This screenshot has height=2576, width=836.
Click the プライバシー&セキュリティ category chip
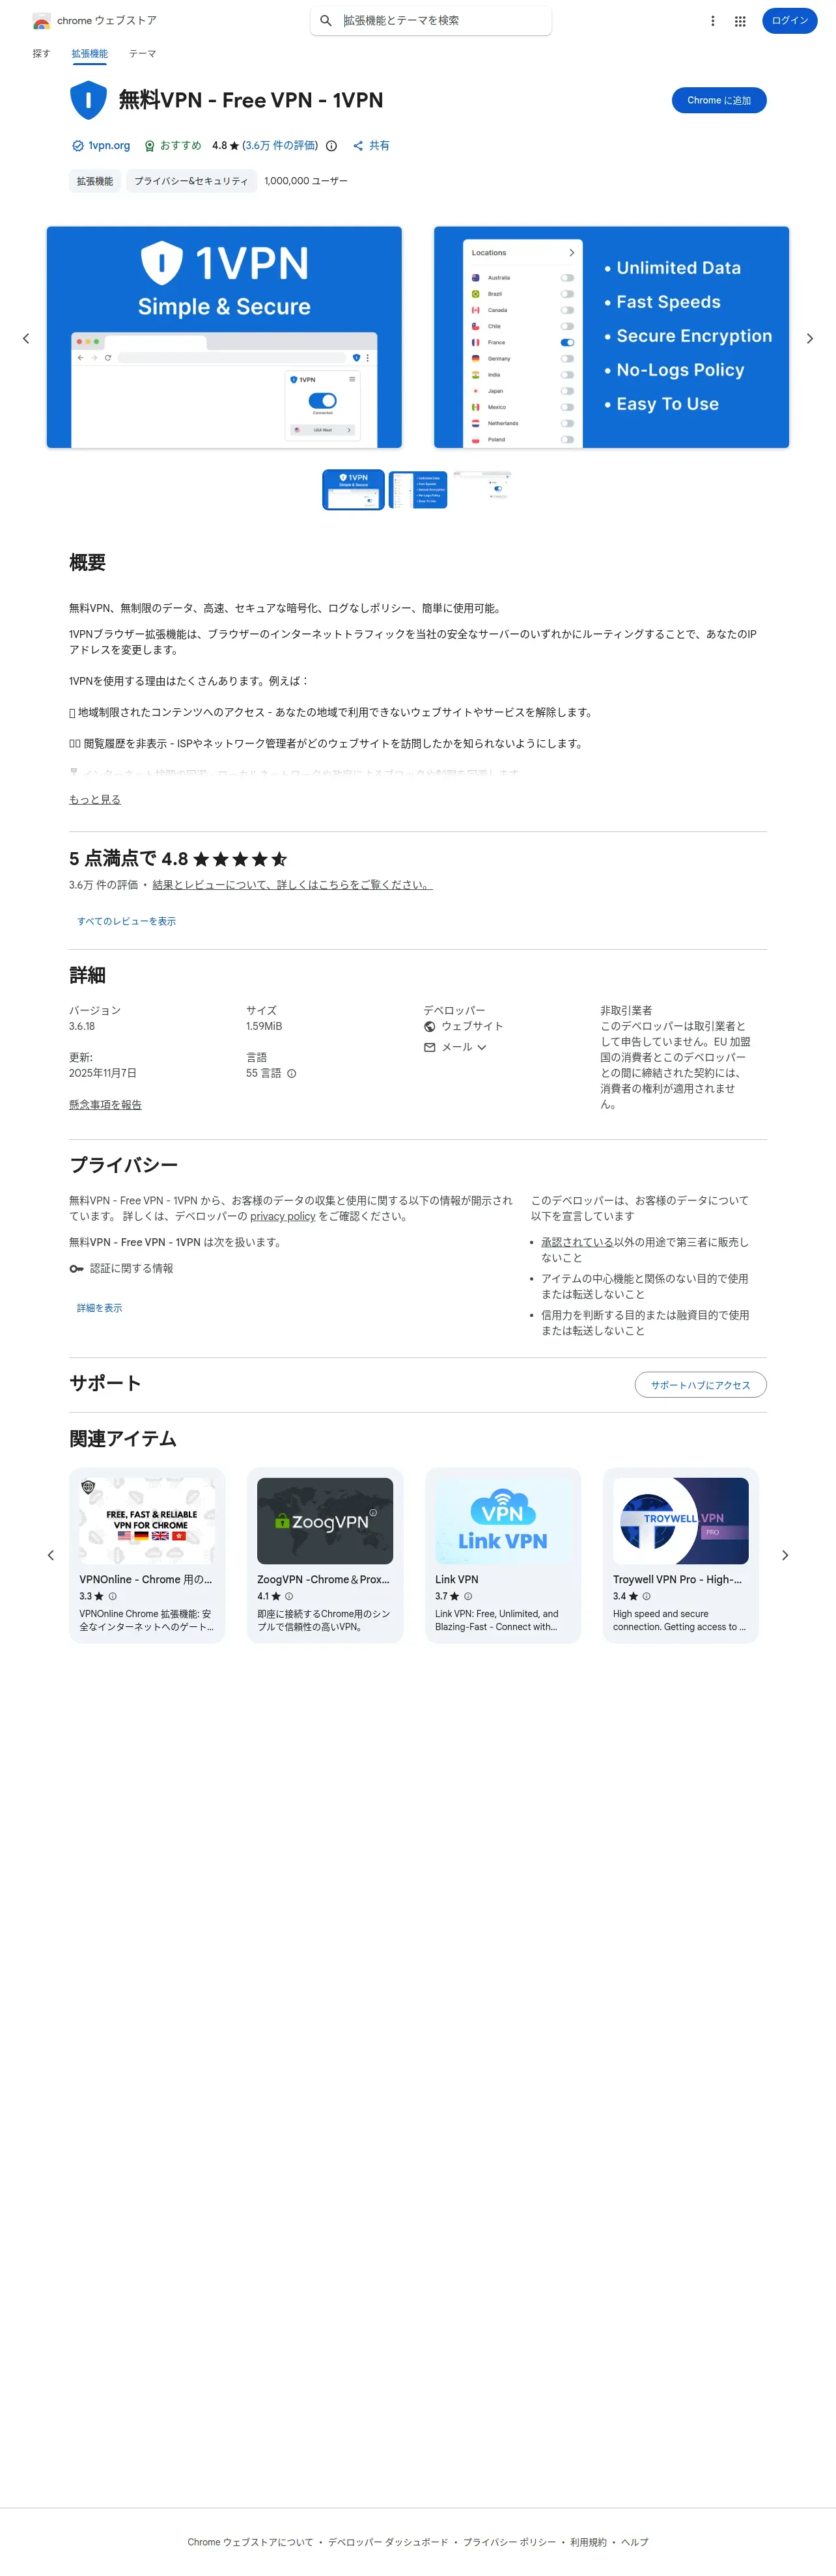coord(191,181)
